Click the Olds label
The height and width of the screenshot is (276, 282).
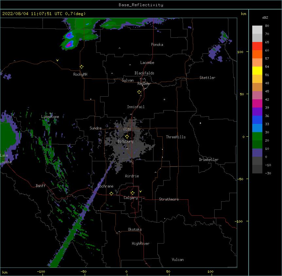(x=127, y=129)
